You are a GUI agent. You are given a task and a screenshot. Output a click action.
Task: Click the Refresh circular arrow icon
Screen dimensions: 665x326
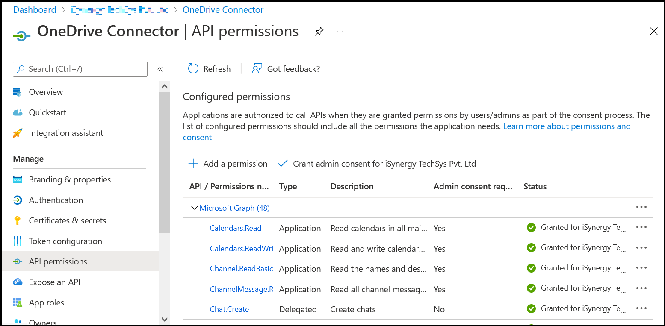pos(193,69)
